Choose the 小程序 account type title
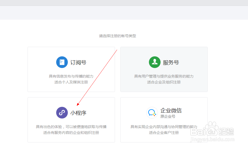 (x=78, y=113)
